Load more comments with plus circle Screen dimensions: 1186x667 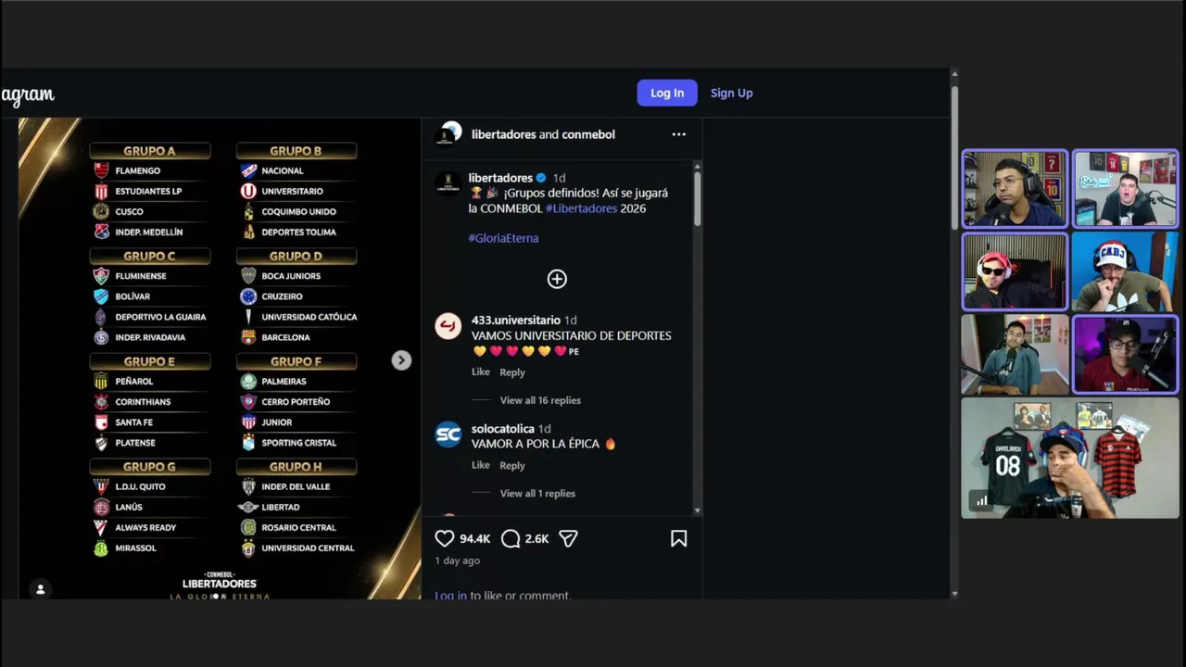[x=557, y=279]
